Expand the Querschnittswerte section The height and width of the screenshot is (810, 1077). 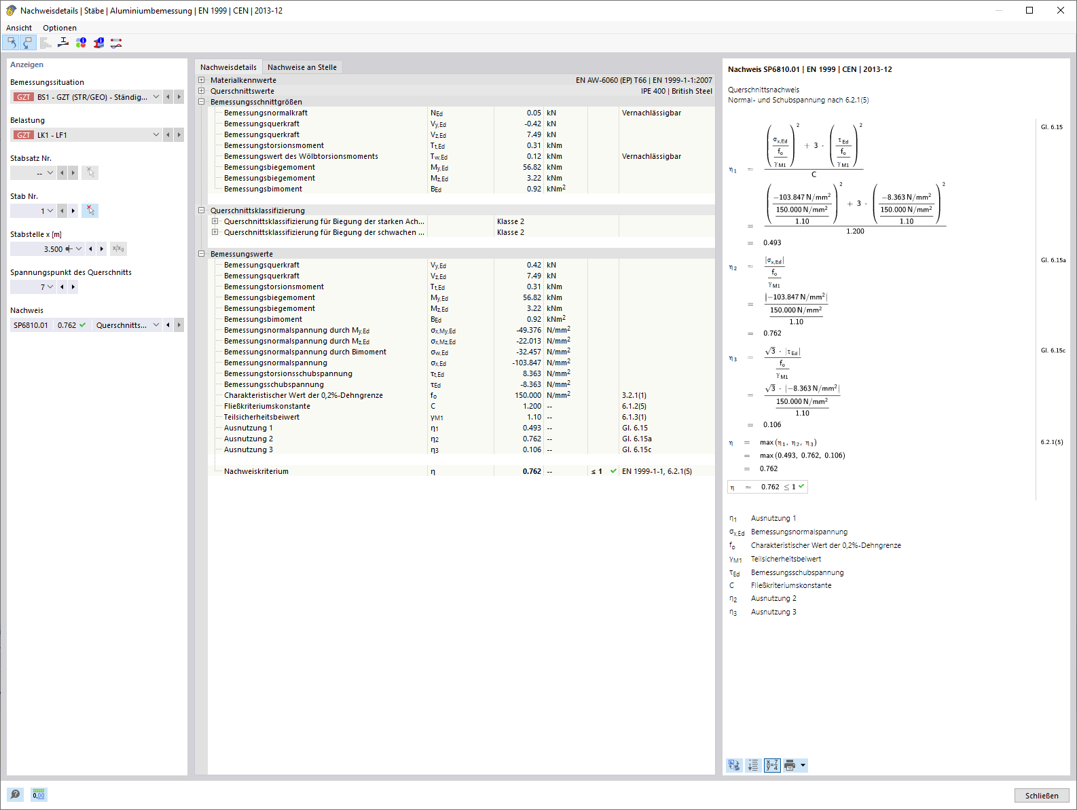coord(202,91)
